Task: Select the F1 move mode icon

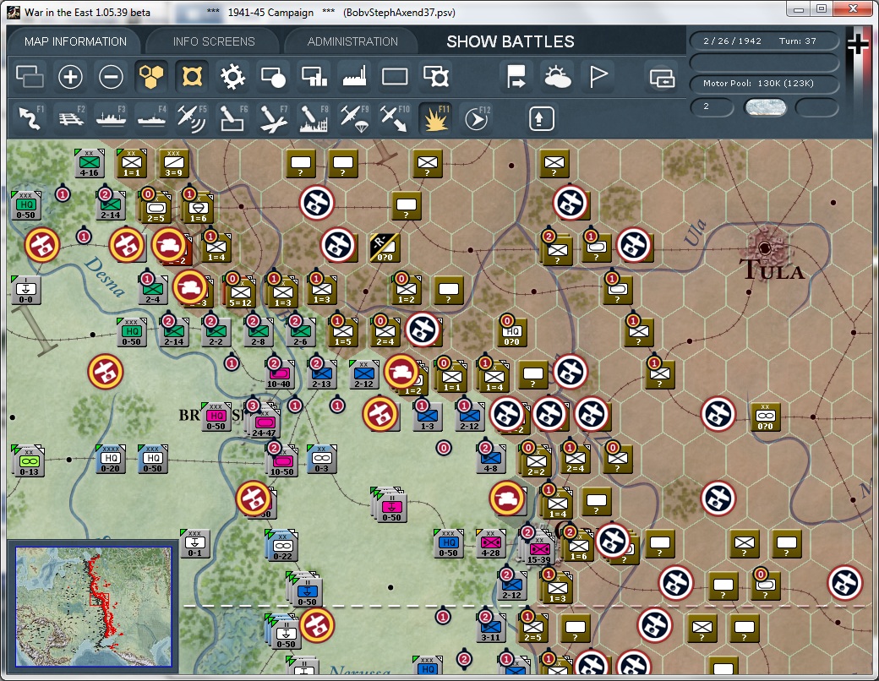Action: pyautogui.click(x=30, y=118)
